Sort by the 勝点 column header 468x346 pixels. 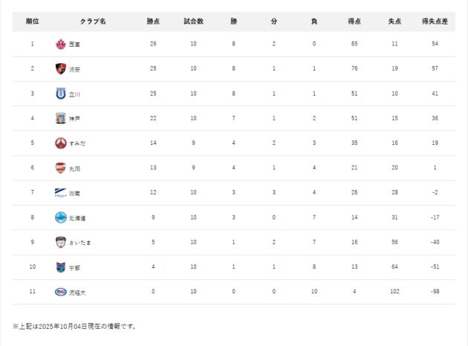point(152,22)
